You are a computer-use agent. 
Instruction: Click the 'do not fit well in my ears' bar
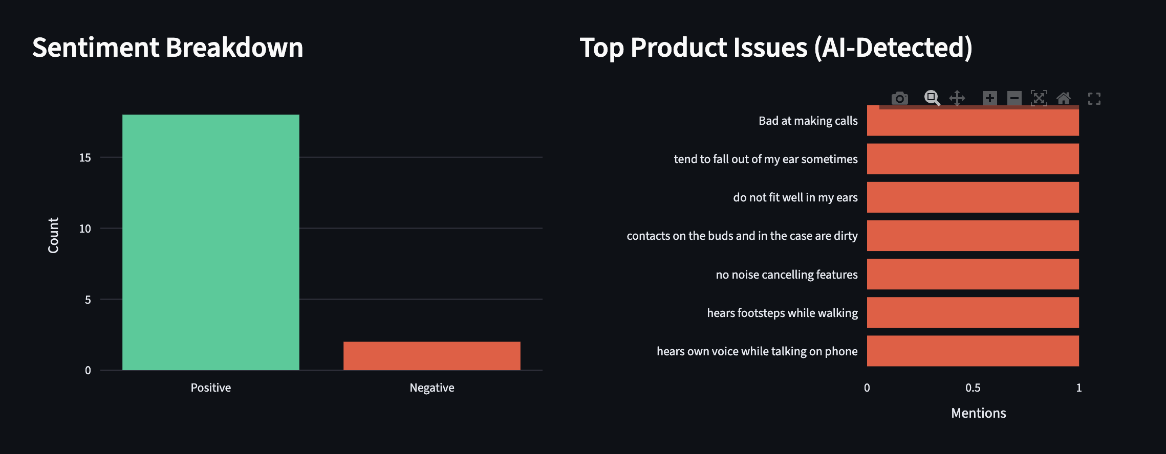point(973,197)
